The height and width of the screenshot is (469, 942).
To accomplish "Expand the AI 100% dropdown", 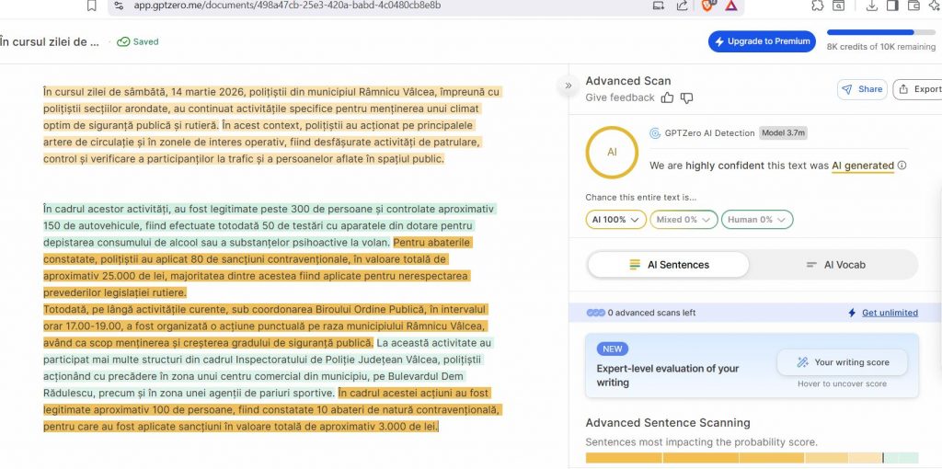I will click(x=615, y=220).
